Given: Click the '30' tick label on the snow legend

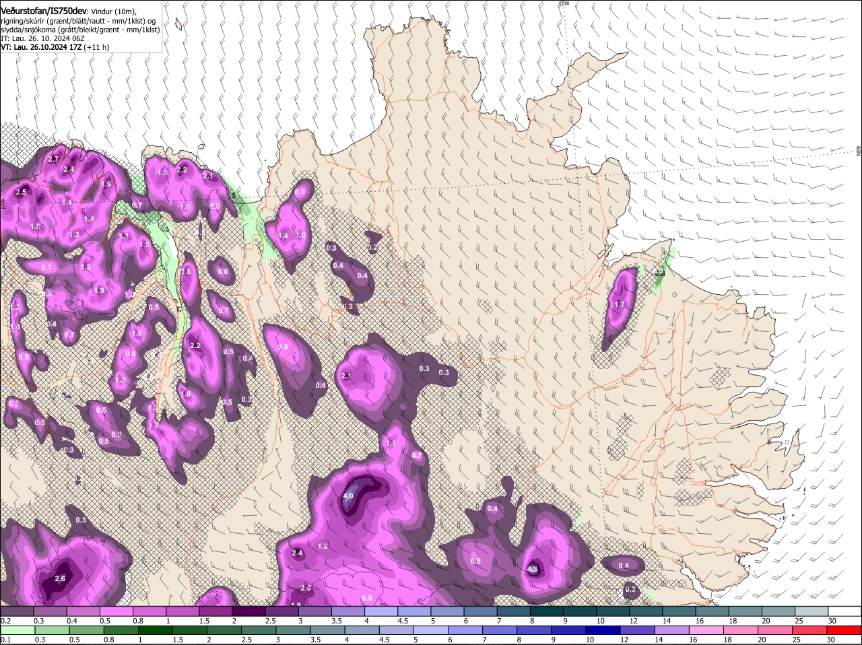Looking at the screenshot, I should click(832, 621).
